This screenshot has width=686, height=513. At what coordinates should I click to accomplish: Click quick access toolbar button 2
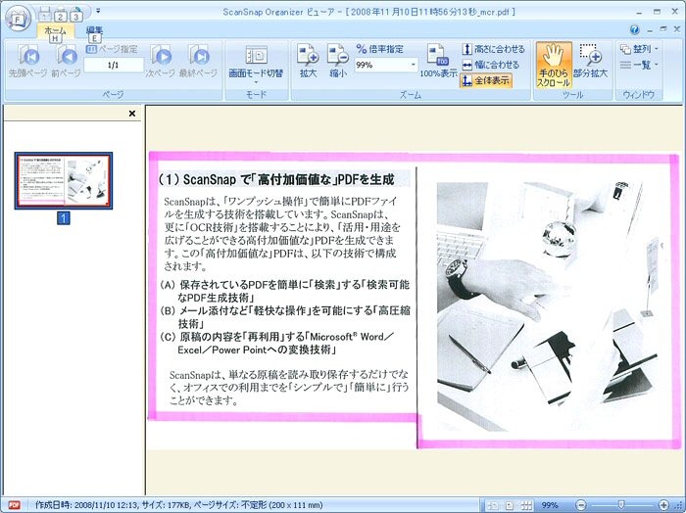point(61,17)
